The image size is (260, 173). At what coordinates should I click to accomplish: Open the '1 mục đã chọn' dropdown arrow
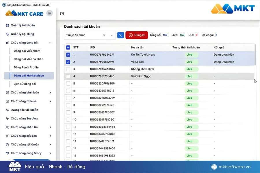click(112, 35)
